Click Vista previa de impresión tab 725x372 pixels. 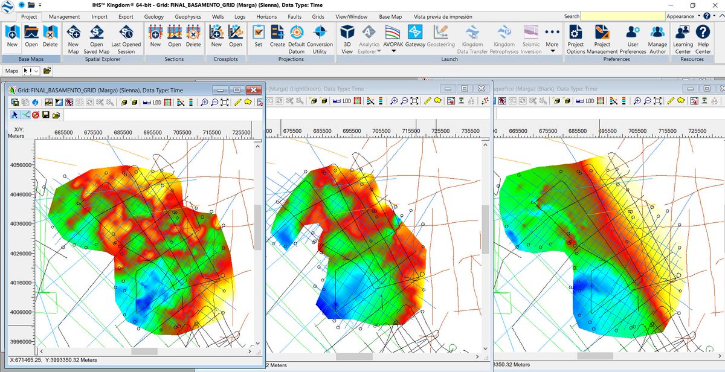pos(443,17)
